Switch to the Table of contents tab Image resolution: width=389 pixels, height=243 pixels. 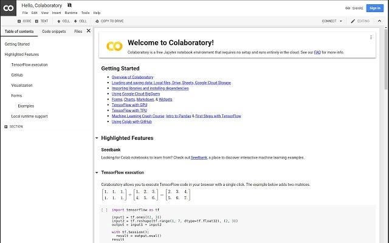click(19, 32)
